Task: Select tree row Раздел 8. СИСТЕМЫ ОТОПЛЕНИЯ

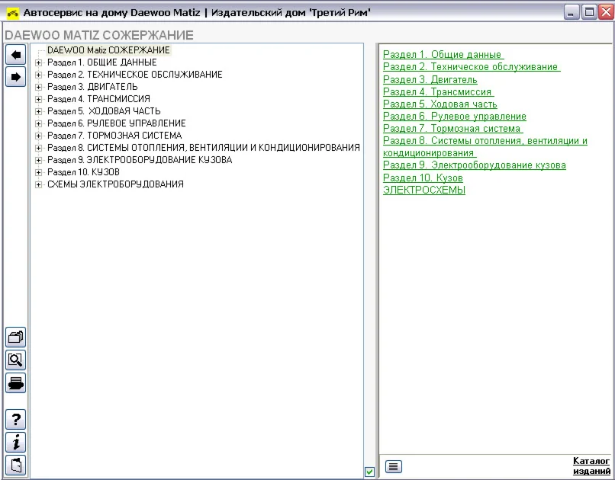Action: (x=203, y=148)
